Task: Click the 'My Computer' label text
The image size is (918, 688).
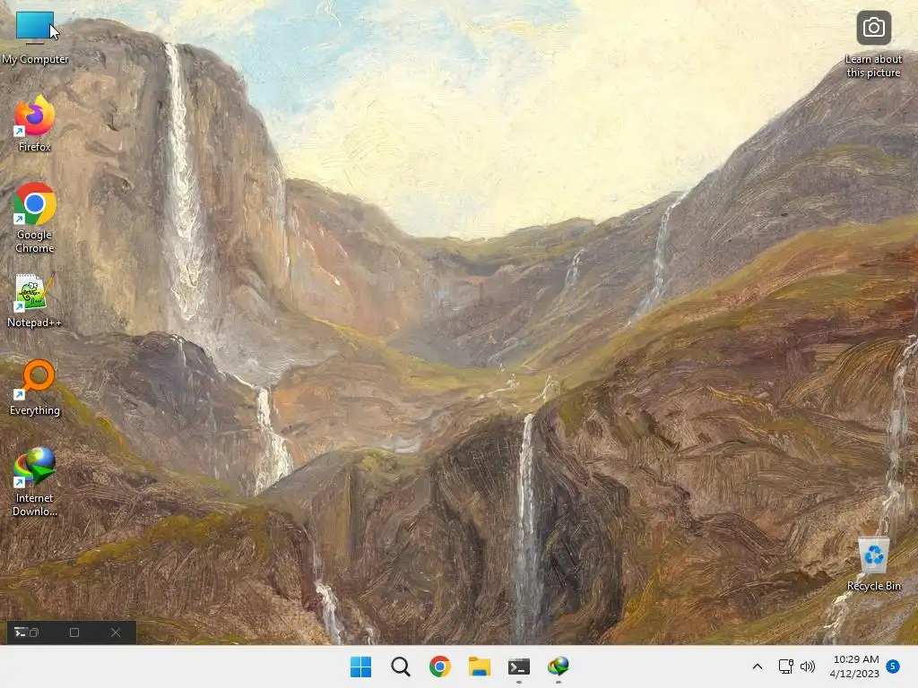Action: tap(35, 59)
